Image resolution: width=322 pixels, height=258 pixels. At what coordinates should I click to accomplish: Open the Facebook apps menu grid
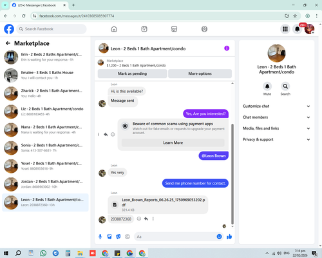(x=285, y=29)
